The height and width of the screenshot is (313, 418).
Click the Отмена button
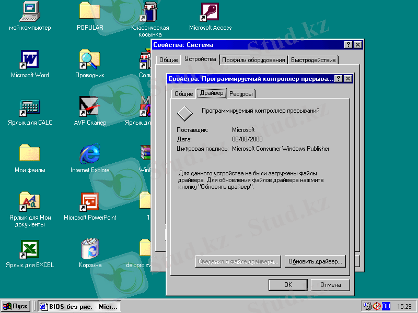coord(330,285)
